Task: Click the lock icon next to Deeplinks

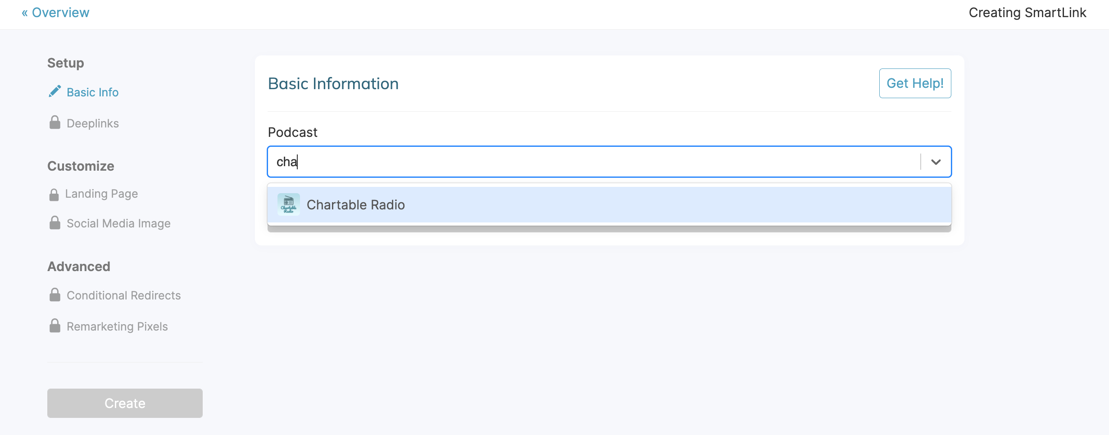Action: pos(55,122)
